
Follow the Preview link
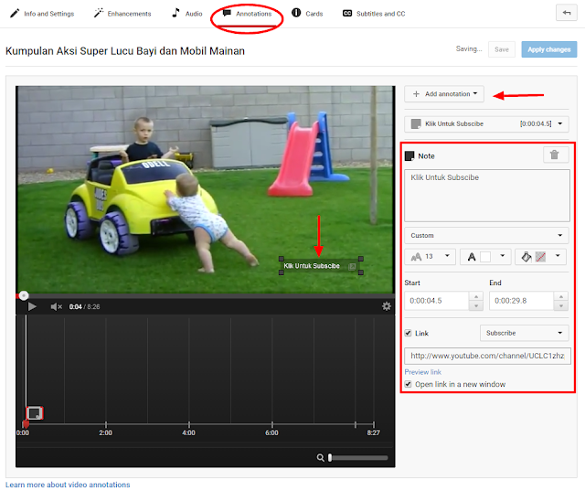tap(422, 372)
